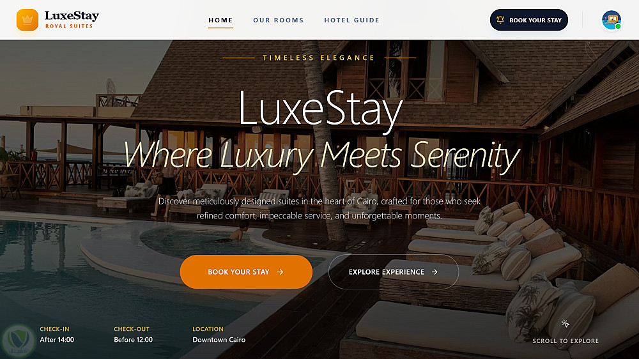Click the green shield badge in the corner
This screenshot has width=639, height=359.
[17, 340]
